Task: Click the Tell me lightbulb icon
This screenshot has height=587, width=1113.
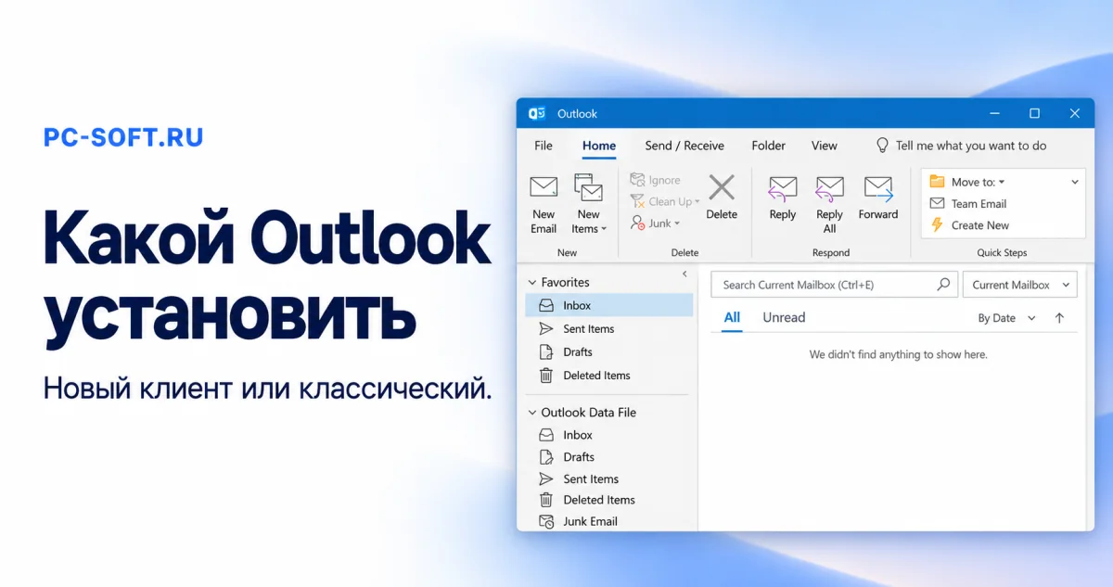Action: coord(883,146)
